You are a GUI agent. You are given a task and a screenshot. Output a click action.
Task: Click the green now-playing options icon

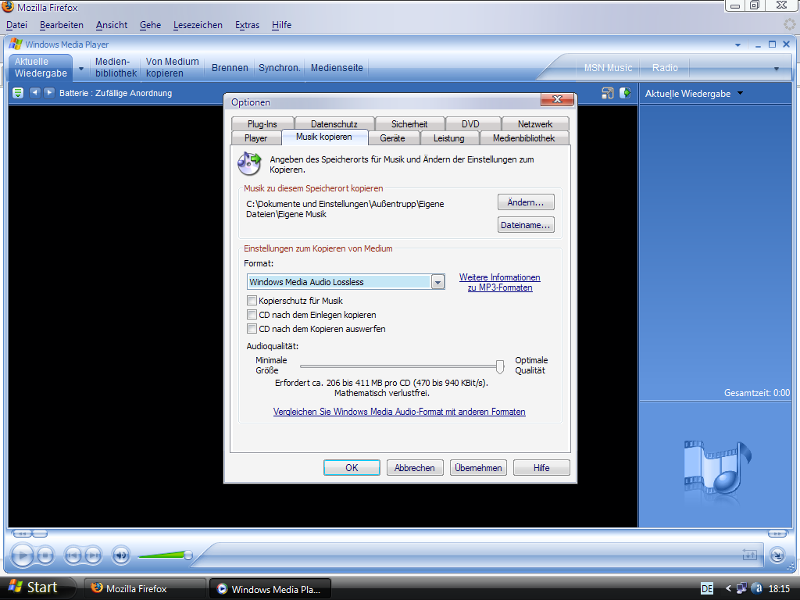(18, 93)
